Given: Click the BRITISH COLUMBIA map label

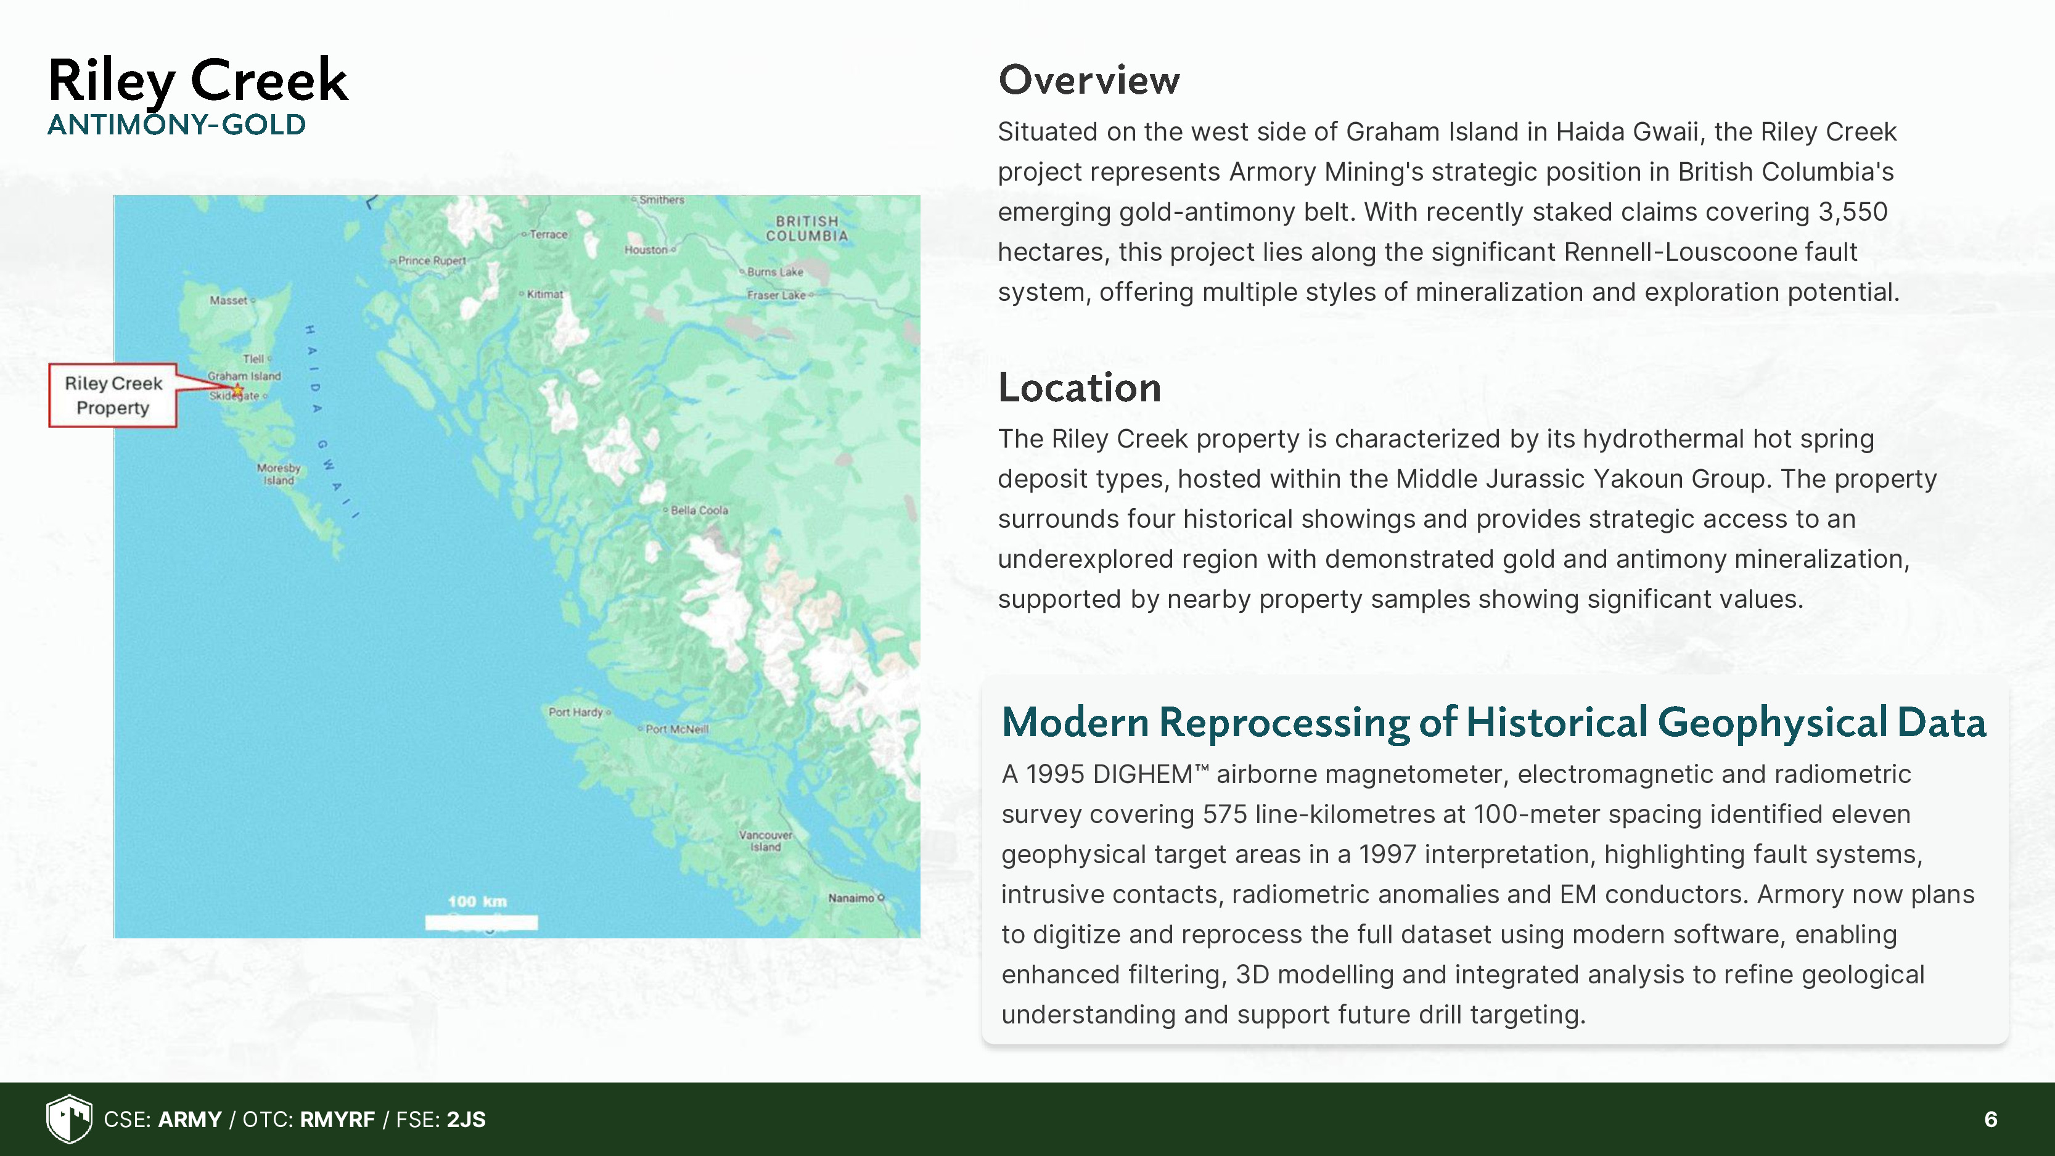Looking at the screenshot, I should click(806, 228).
